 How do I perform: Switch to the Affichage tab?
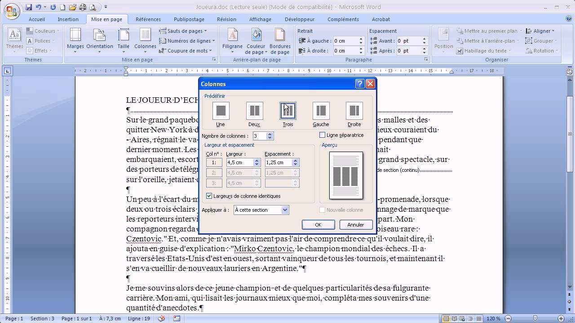pyautogui.click(x=261, y=19)
